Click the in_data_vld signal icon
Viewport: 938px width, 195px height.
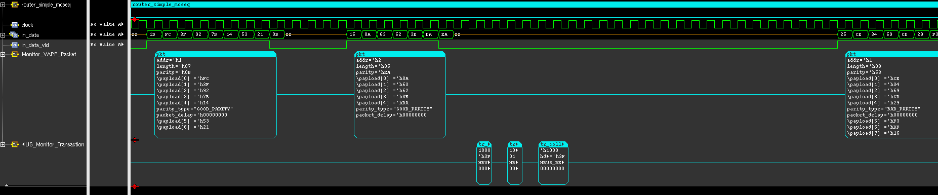(x=15, y=45)
